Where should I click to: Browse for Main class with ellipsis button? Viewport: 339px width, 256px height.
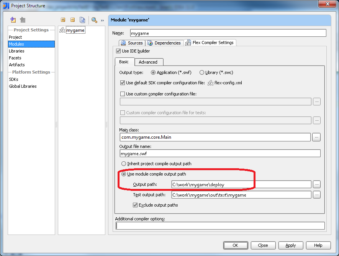point(316,137)
